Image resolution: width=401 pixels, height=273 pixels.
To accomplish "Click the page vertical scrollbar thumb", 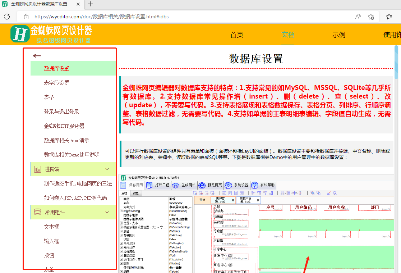I will [396, 63].
